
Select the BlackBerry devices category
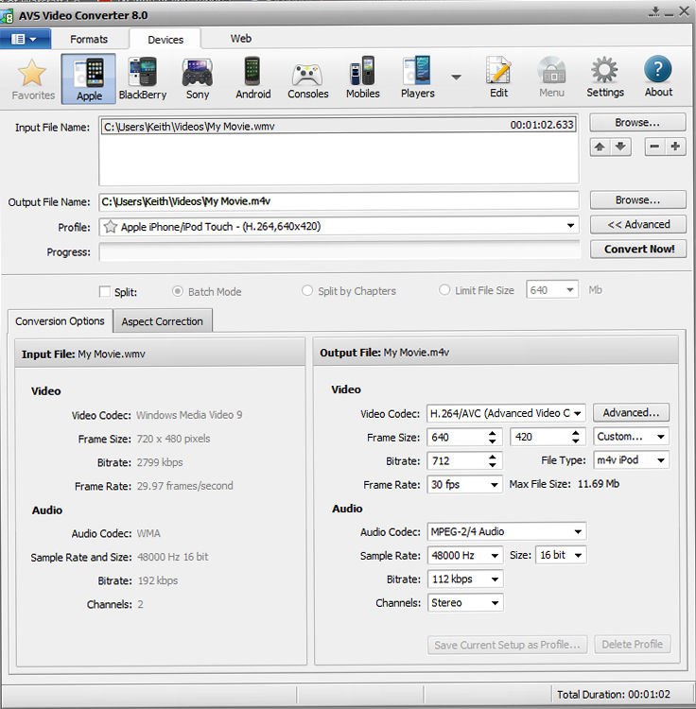click(x=143, y=79)
